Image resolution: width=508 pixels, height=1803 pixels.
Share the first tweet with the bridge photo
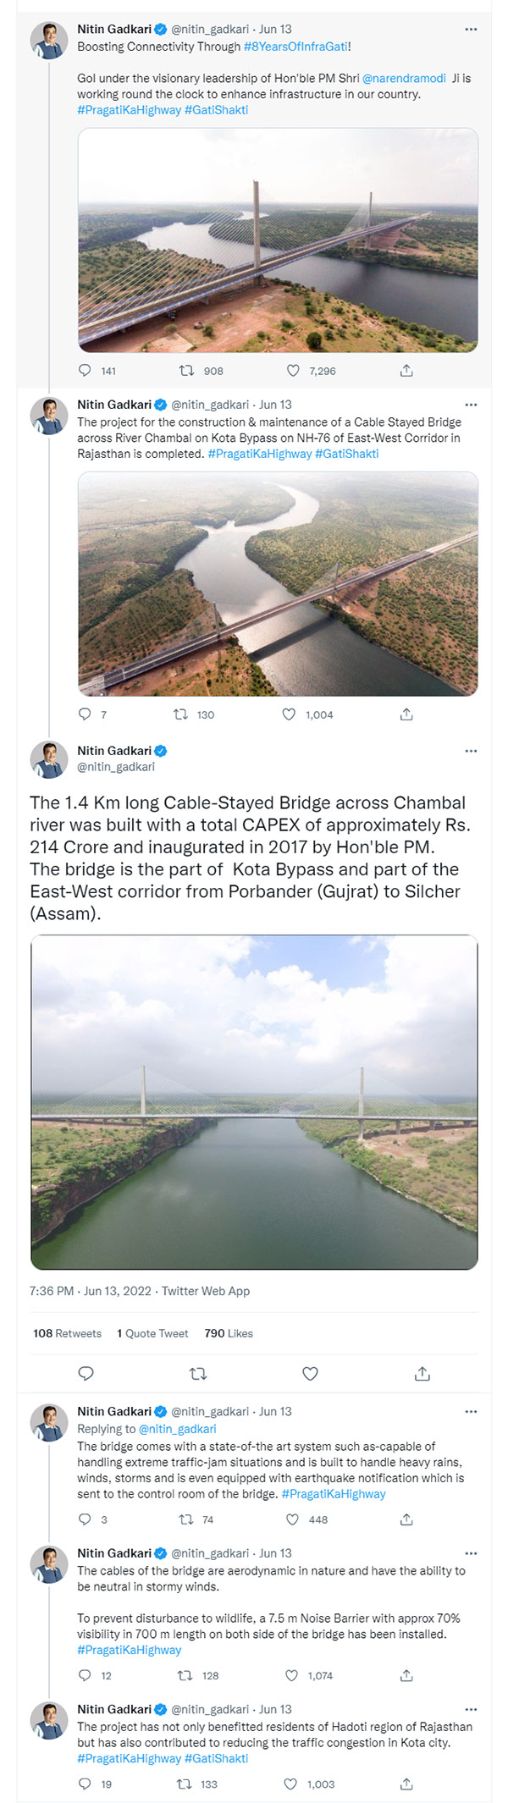[x=406, y=371]
